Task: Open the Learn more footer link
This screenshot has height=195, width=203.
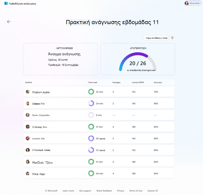Action: 68,191
